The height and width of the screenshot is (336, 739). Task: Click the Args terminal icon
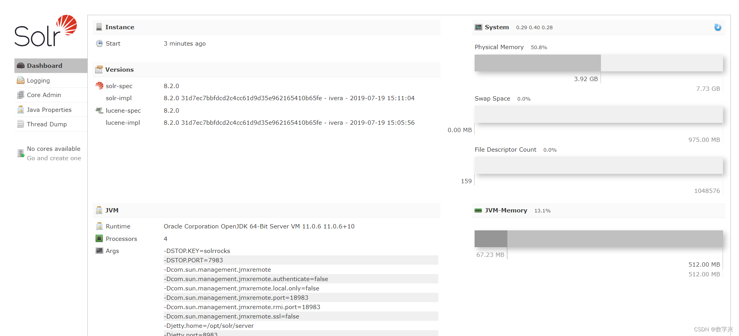pyautogui.click(x=99, y=251)
